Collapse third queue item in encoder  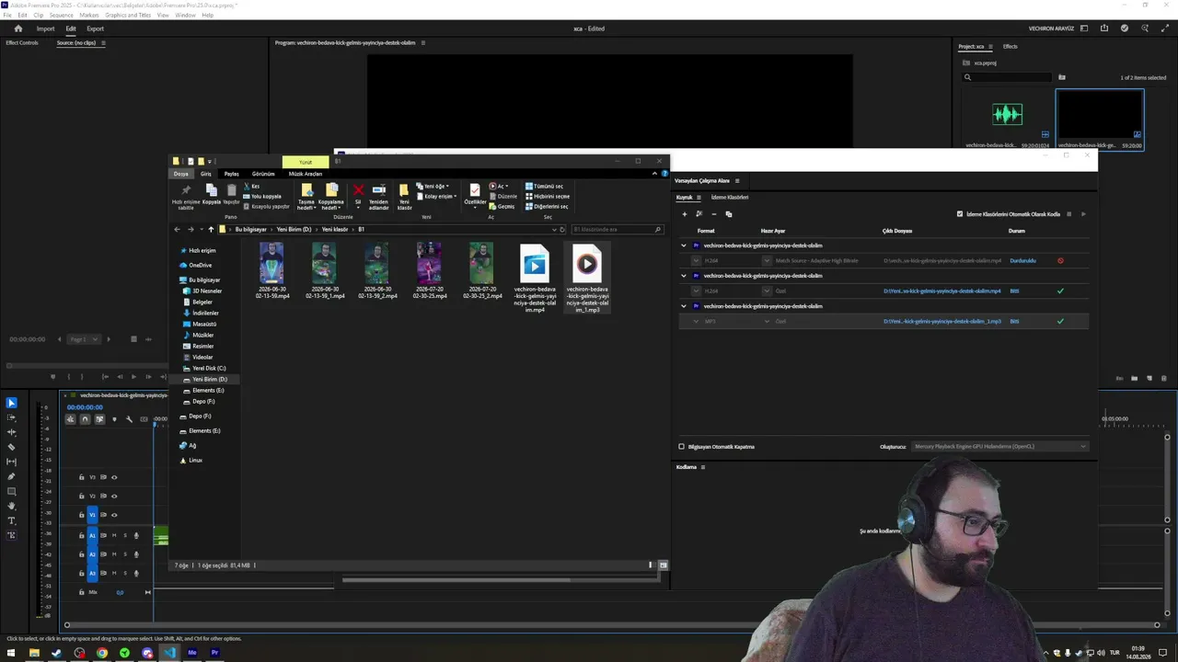[684, 306]
